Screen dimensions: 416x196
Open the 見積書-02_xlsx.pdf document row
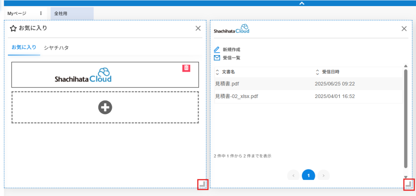[308, 96]
